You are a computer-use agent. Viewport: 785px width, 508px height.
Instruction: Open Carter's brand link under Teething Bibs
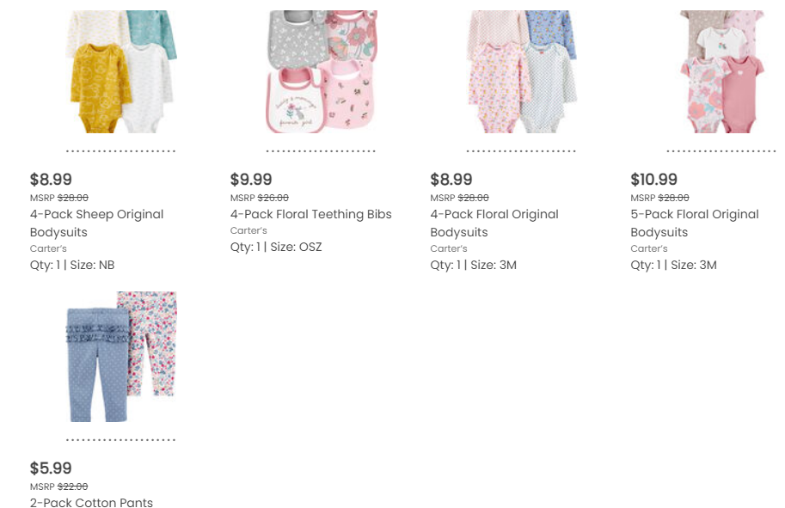point(248,230)
